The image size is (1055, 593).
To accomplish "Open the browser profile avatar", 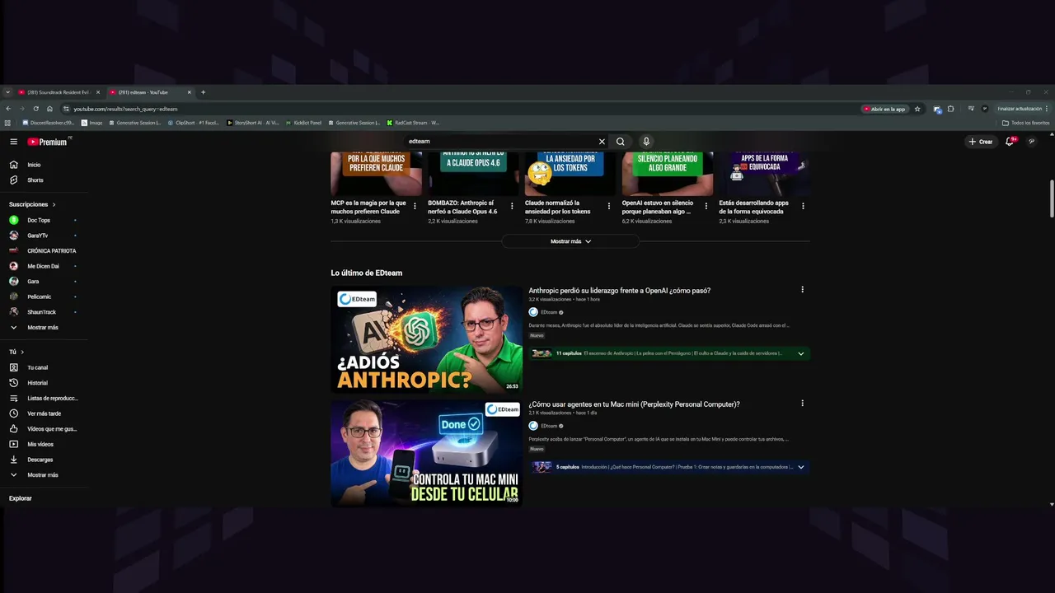I will coord(984,109).
